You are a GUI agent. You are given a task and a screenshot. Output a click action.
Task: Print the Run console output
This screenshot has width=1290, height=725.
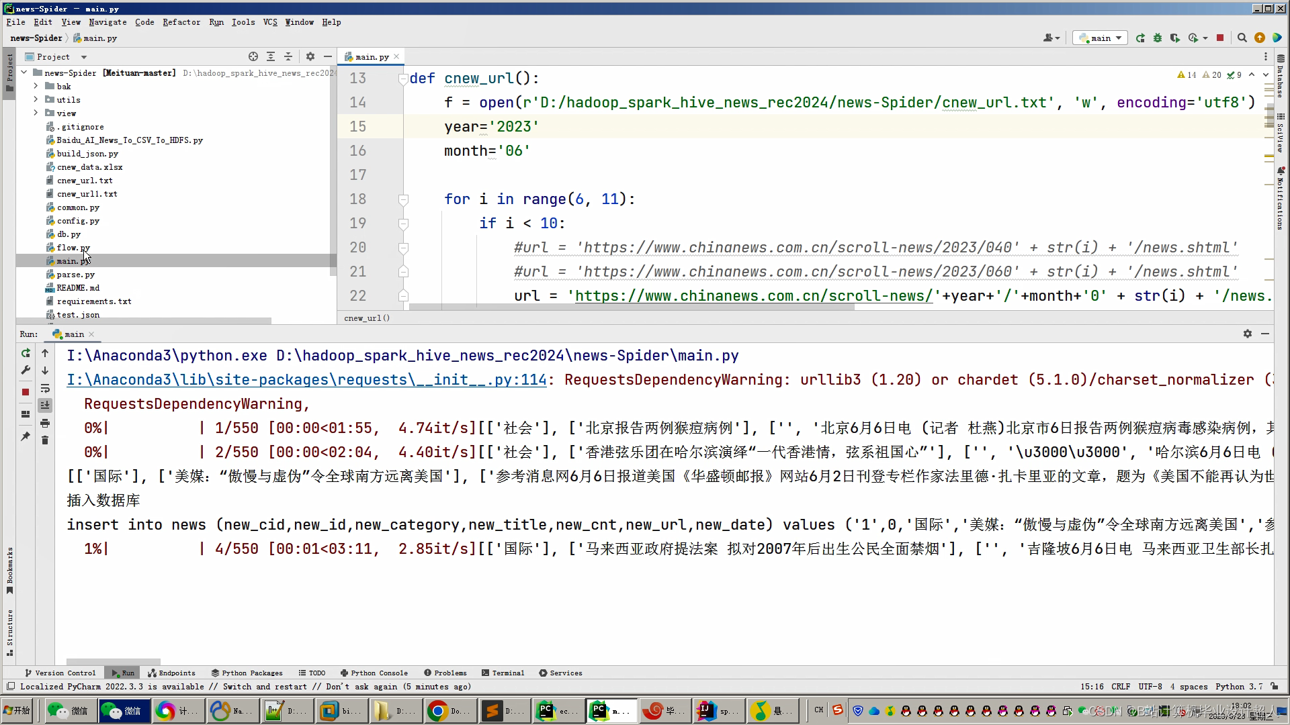(45, 423)
